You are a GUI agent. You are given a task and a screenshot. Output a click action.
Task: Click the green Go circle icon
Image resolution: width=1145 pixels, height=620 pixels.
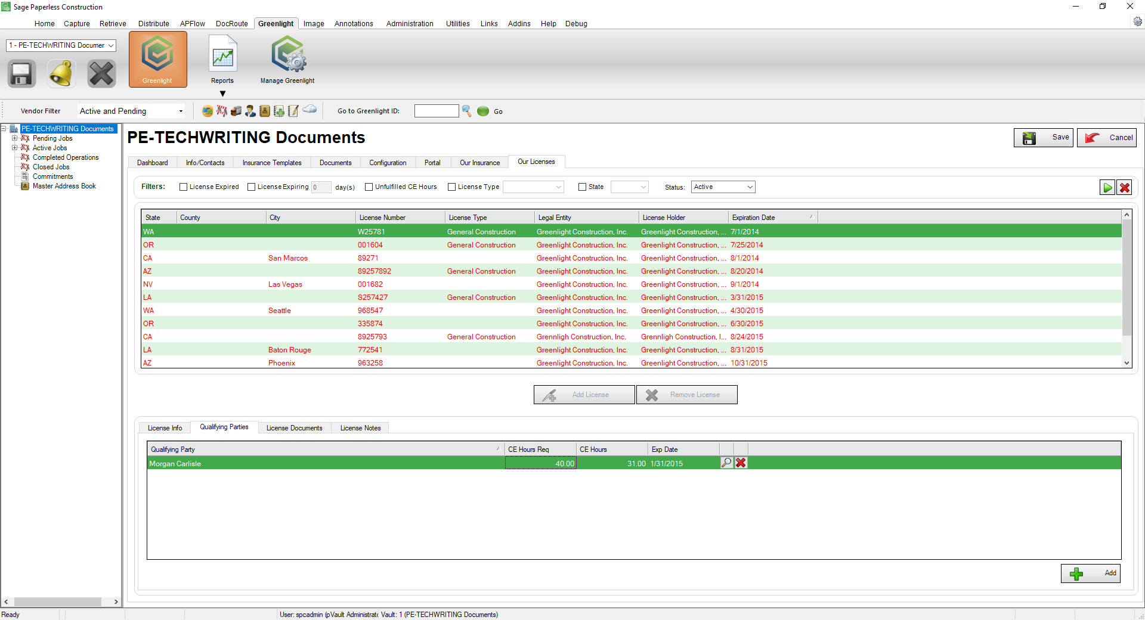coord(483,111)
